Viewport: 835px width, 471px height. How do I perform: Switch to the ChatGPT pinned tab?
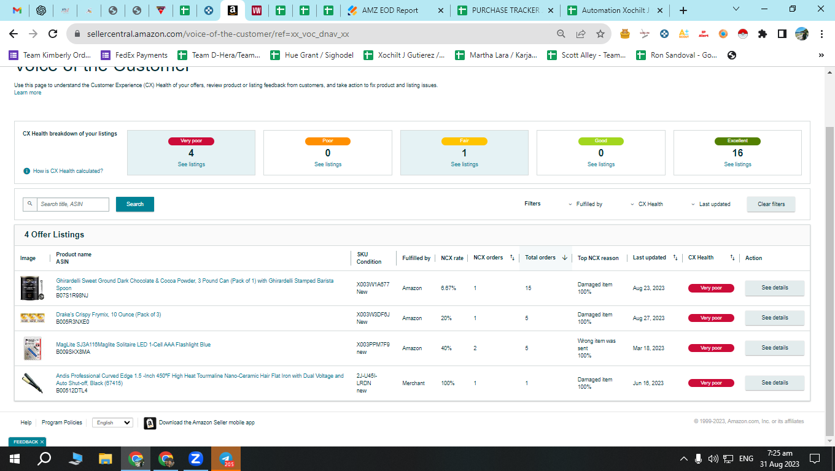41,10
